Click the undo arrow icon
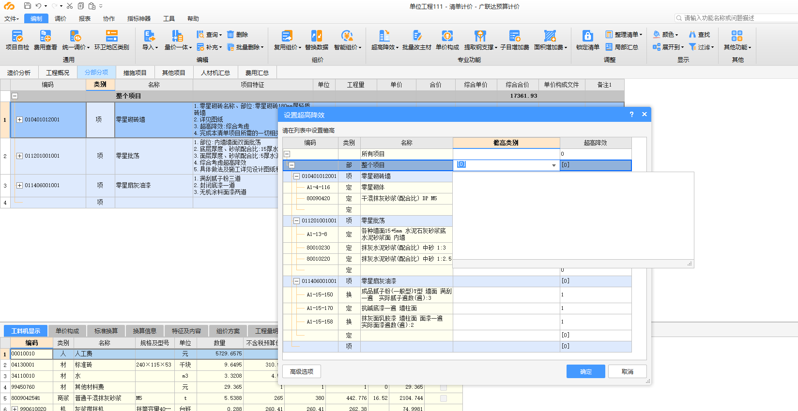Screen dimensions: 798x411 38,6
